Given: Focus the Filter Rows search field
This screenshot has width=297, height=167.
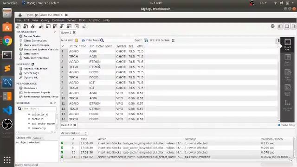Looking at the screenshot, I should (x=119, y=40).
